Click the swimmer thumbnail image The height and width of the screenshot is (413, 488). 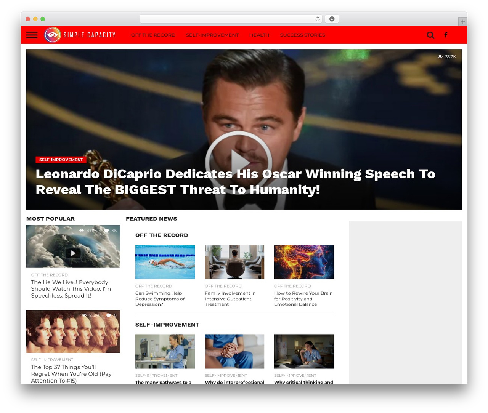tap(165, 262)
